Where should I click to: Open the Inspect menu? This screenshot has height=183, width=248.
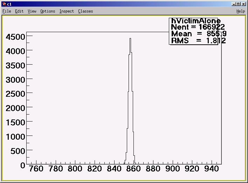(67, 12)
